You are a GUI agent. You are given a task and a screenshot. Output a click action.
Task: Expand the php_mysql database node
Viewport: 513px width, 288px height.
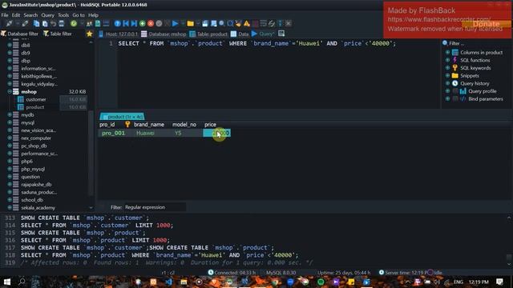(x=10, y=169)
